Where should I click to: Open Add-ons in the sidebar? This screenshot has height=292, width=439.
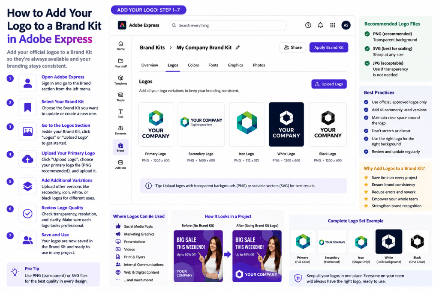pos(120,164)
